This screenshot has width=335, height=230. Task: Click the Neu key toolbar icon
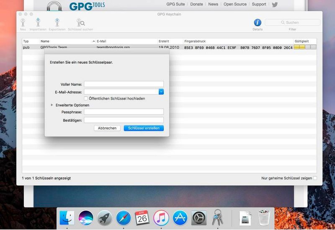coord(23,23)
